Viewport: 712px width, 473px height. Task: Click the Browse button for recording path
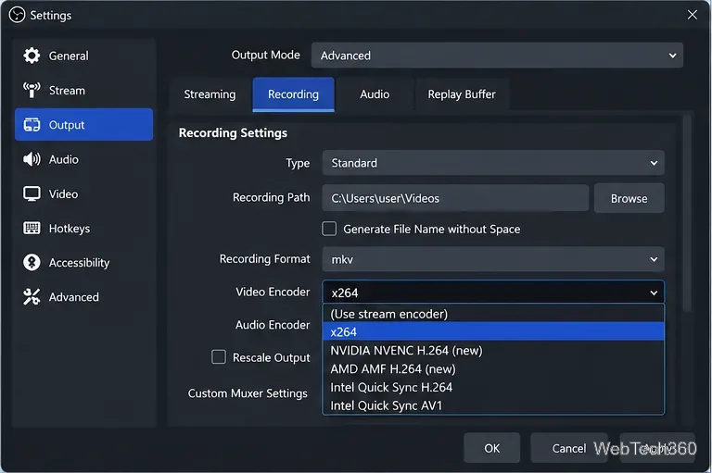[x=629, y=198]
